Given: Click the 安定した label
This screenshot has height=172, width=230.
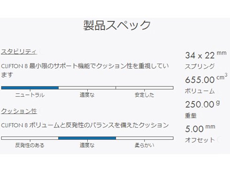Looking at the screenshot, I should [145, 95].
